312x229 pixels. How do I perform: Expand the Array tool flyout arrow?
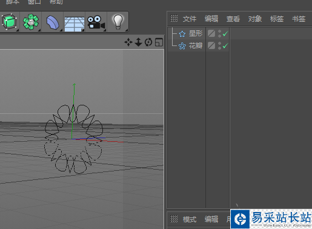tap(39, 30)
